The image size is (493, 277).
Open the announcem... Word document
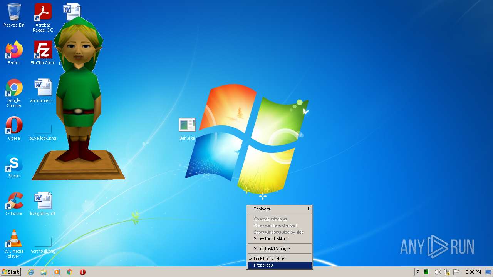click(43, 91)
